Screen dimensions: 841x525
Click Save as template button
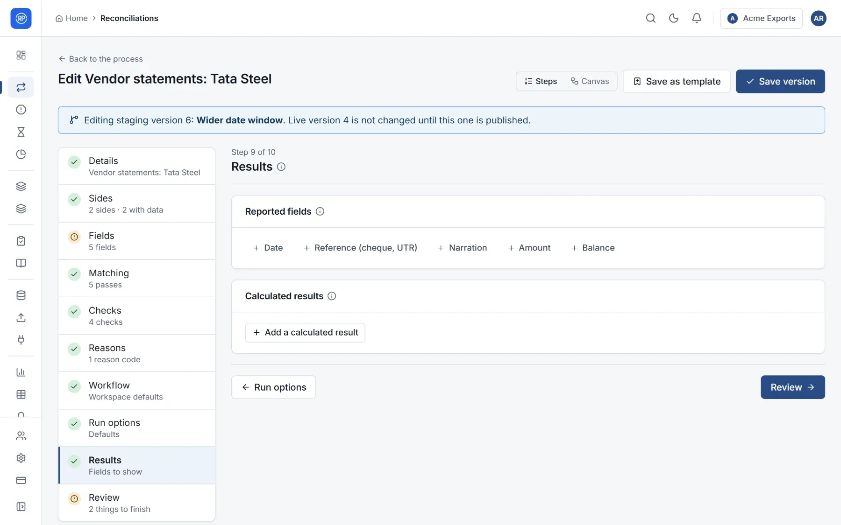(677, 81)
